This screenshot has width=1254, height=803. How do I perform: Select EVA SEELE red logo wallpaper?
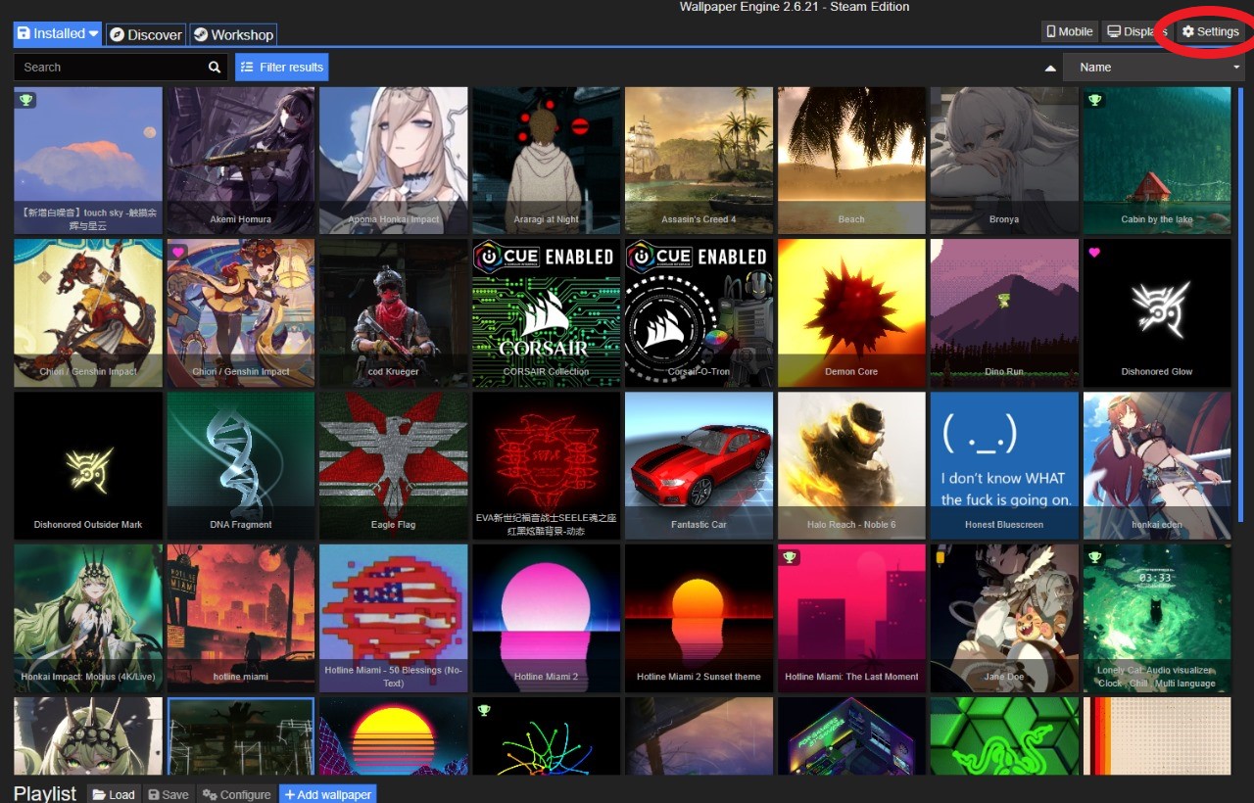pos(547,466)
